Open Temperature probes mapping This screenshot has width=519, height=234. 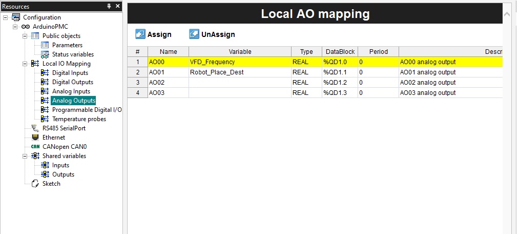(x=79, y=119)
